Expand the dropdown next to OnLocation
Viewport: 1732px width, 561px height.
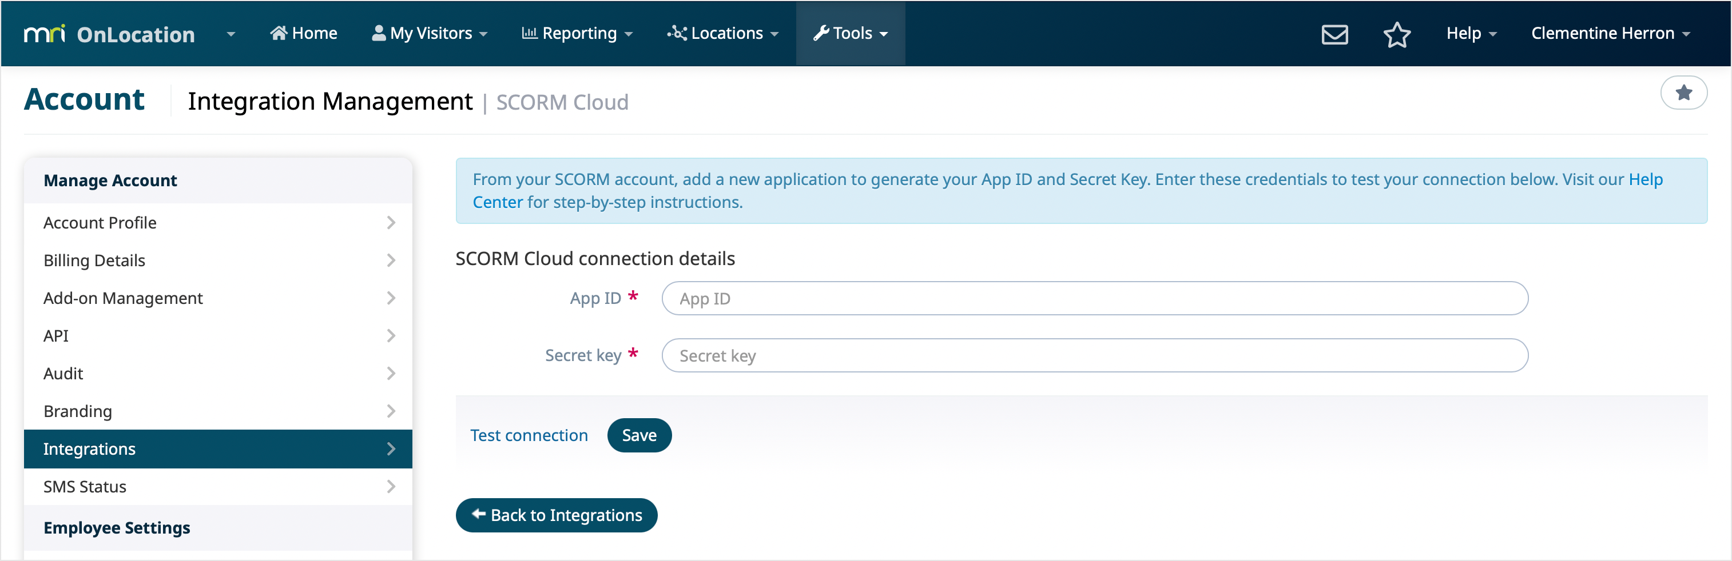point(231,34)
